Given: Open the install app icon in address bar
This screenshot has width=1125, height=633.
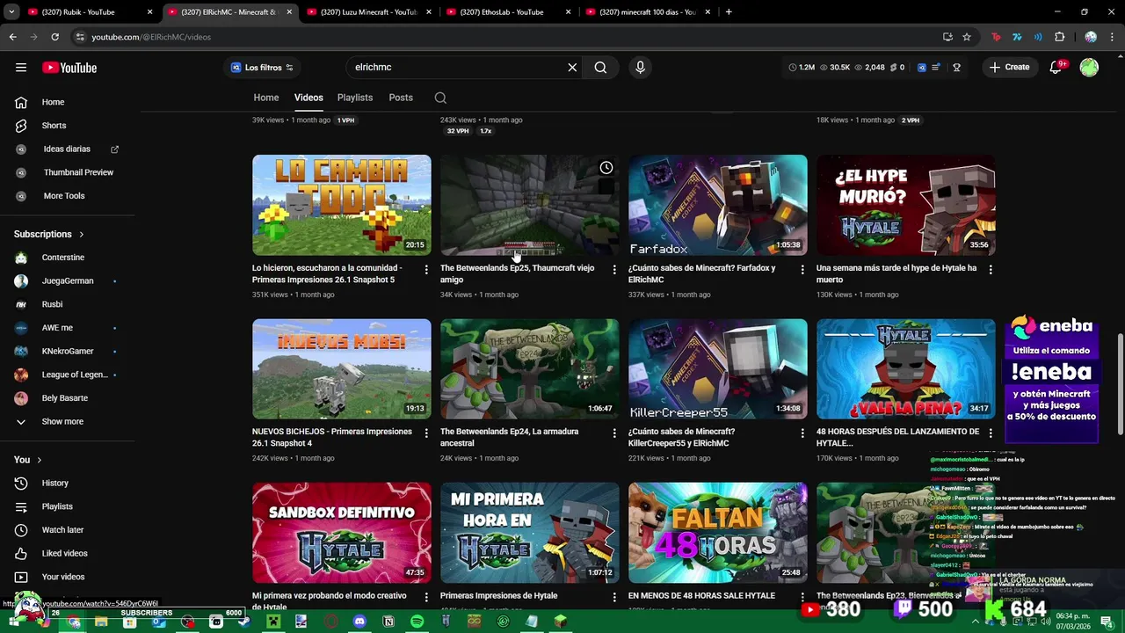Looking at the screenshot, I should click(x=947, y=37).
